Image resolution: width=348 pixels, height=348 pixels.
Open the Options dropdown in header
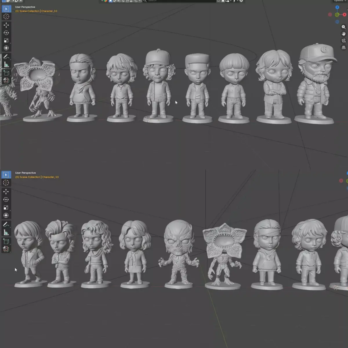pos(340,1)
